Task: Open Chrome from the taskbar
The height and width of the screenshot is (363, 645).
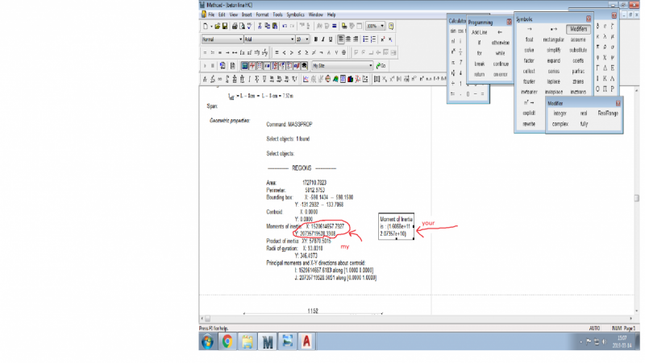Action: point(227,341)
